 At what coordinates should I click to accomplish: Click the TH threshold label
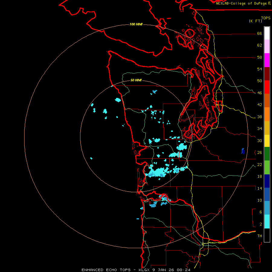pos(260,236)
